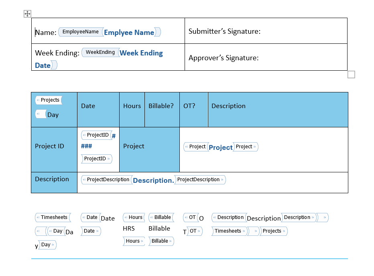Click the Date column header

98,110
